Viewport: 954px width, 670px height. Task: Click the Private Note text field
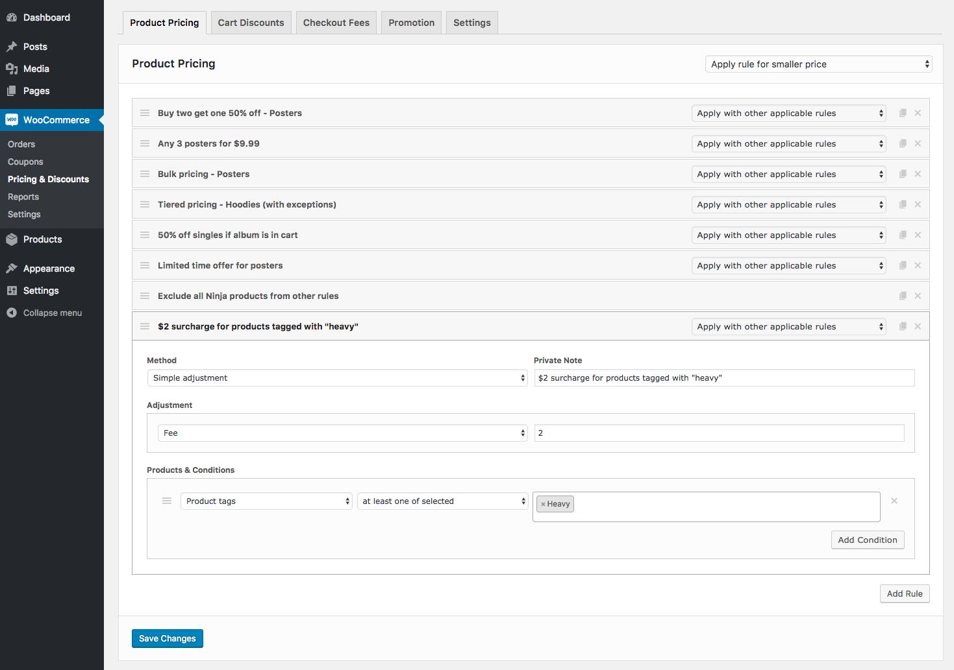(x=723, y=378)
